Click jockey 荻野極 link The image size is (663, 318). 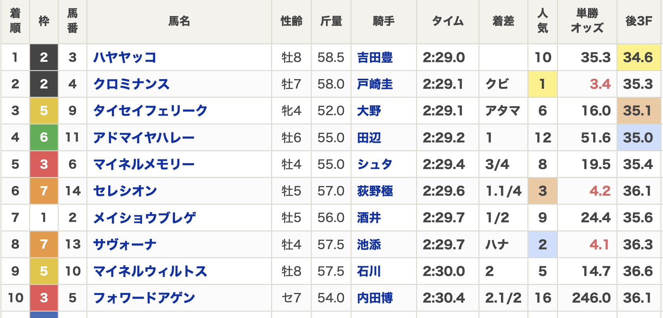coord(375,191)
